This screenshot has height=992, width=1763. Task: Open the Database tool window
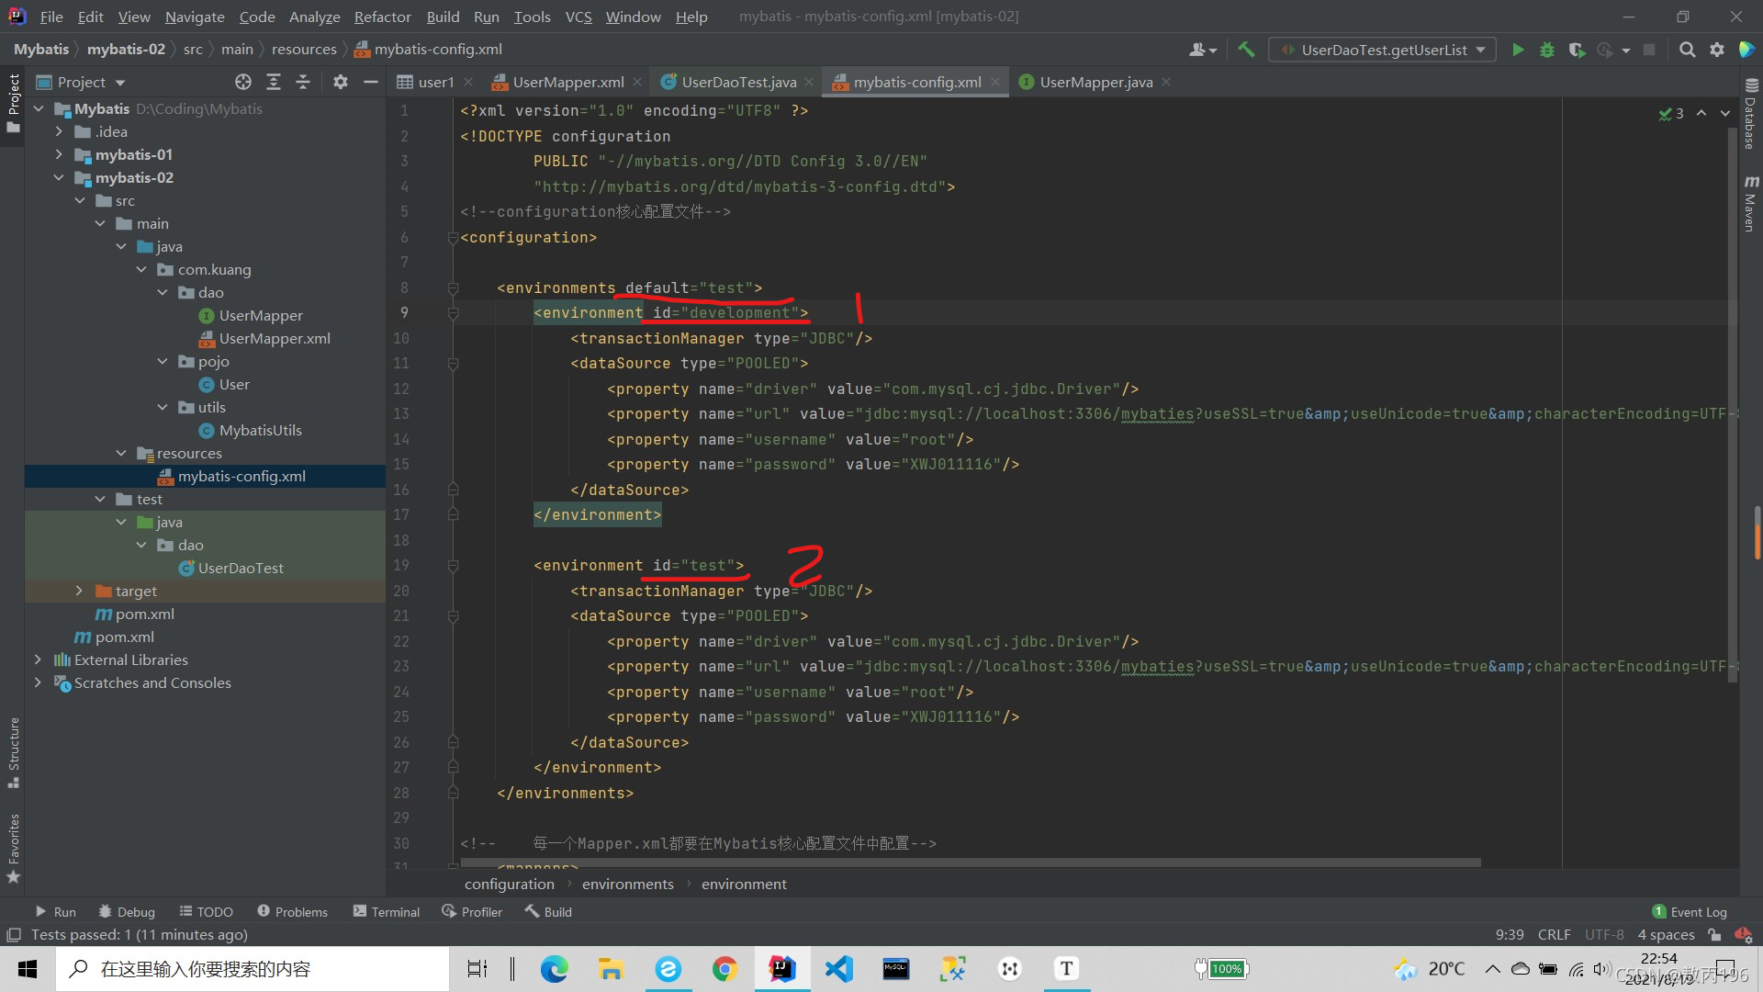1750,115
